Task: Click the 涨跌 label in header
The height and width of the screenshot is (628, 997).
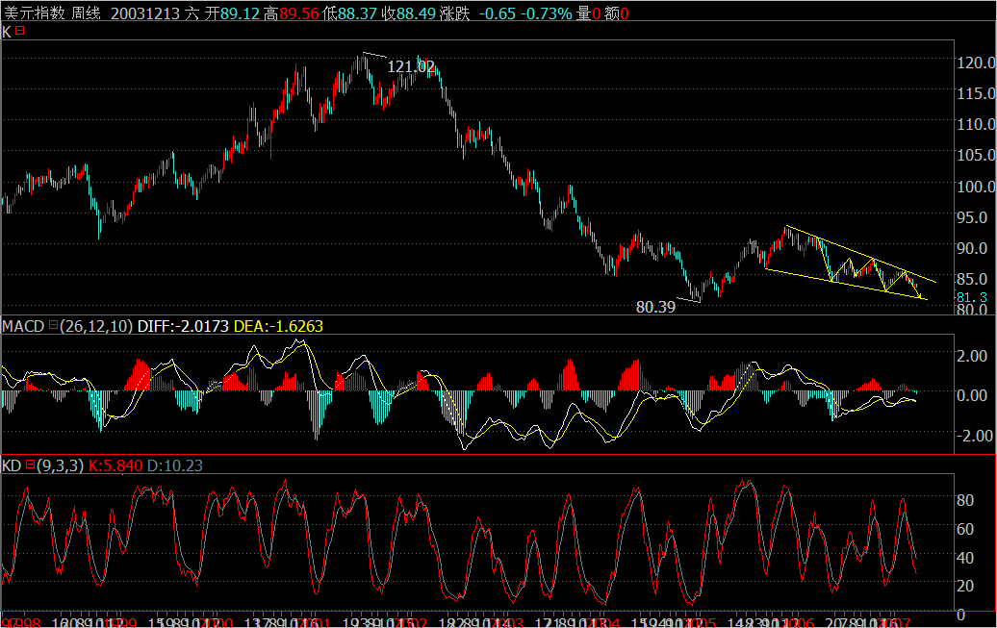Action: [x=454, y=13]
